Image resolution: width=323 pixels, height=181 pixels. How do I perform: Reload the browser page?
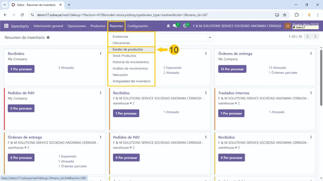22,15
